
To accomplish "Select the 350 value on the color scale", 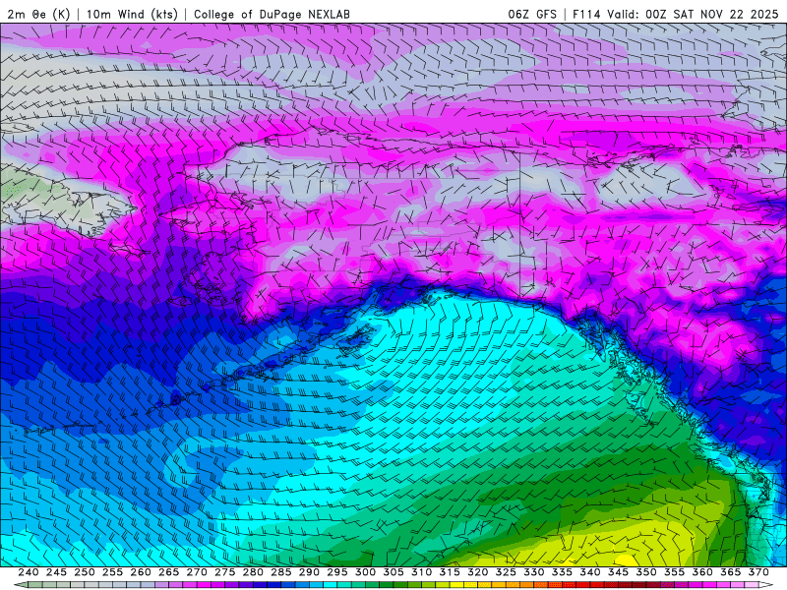I will click(646, 572).
